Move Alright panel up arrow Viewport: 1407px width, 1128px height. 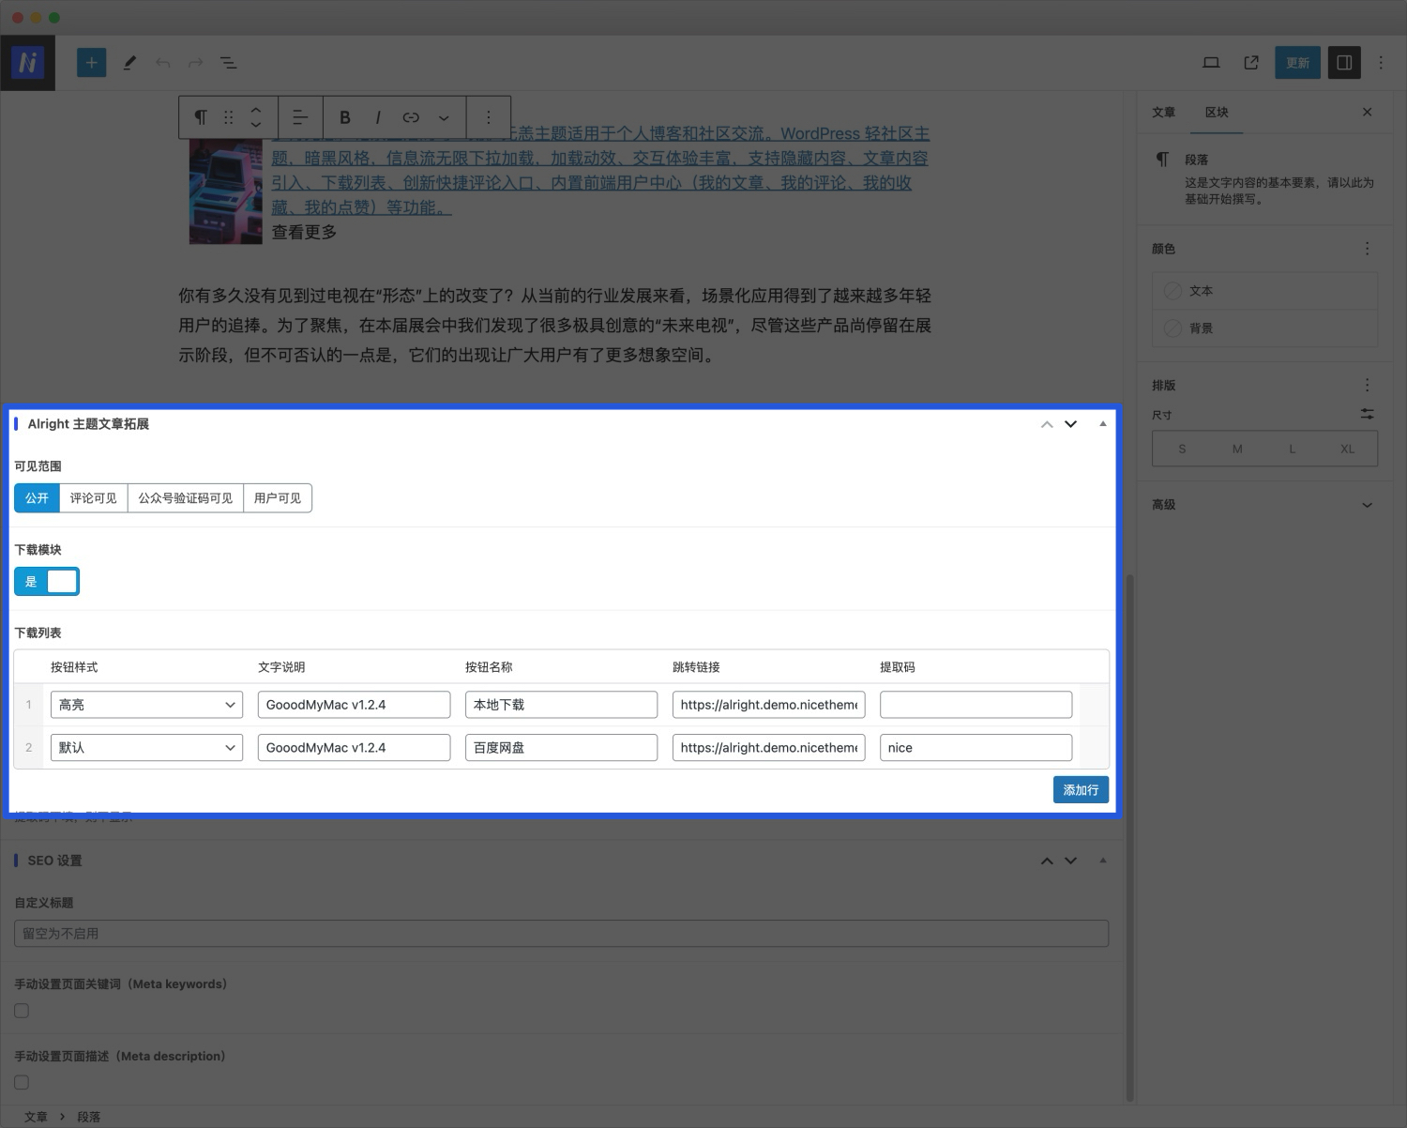[1047, 424]
